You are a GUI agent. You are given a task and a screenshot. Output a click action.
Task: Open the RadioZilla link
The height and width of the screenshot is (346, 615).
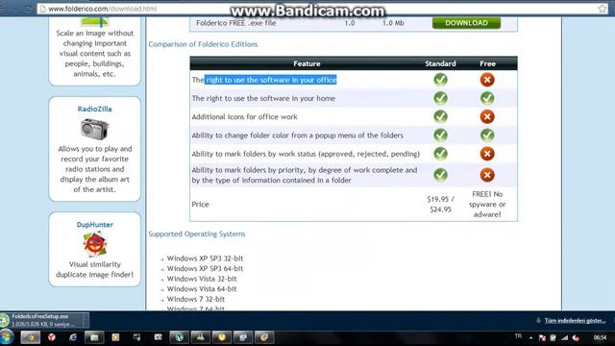point(94,109)
